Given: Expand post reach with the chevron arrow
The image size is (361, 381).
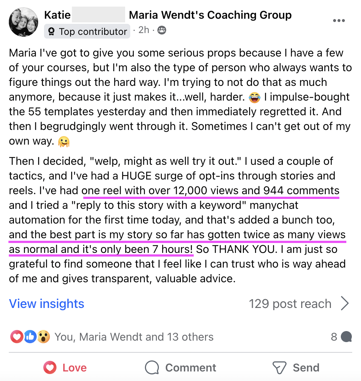Looking at the screenshot, I should point(344,304).
